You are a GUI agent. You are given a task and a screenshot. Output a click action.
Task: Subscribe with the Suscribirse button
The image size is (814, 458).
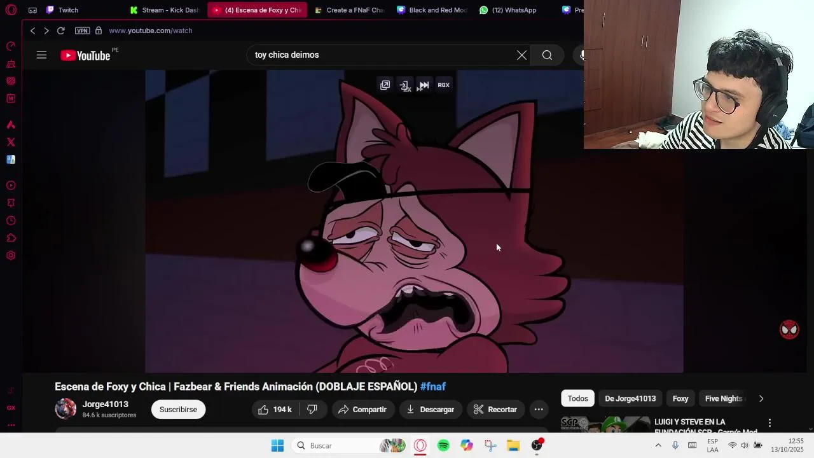178,410
